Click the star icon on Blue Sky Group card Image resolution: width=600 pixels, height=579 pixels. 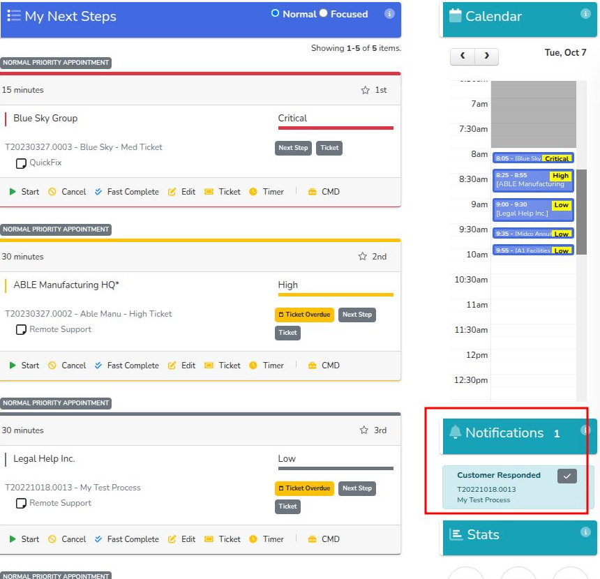[x=365, y=90]
